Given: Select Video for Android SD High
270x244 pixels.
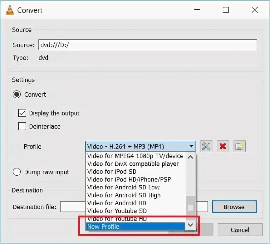Looking at the screenshot, I should [x=135, y=195].
